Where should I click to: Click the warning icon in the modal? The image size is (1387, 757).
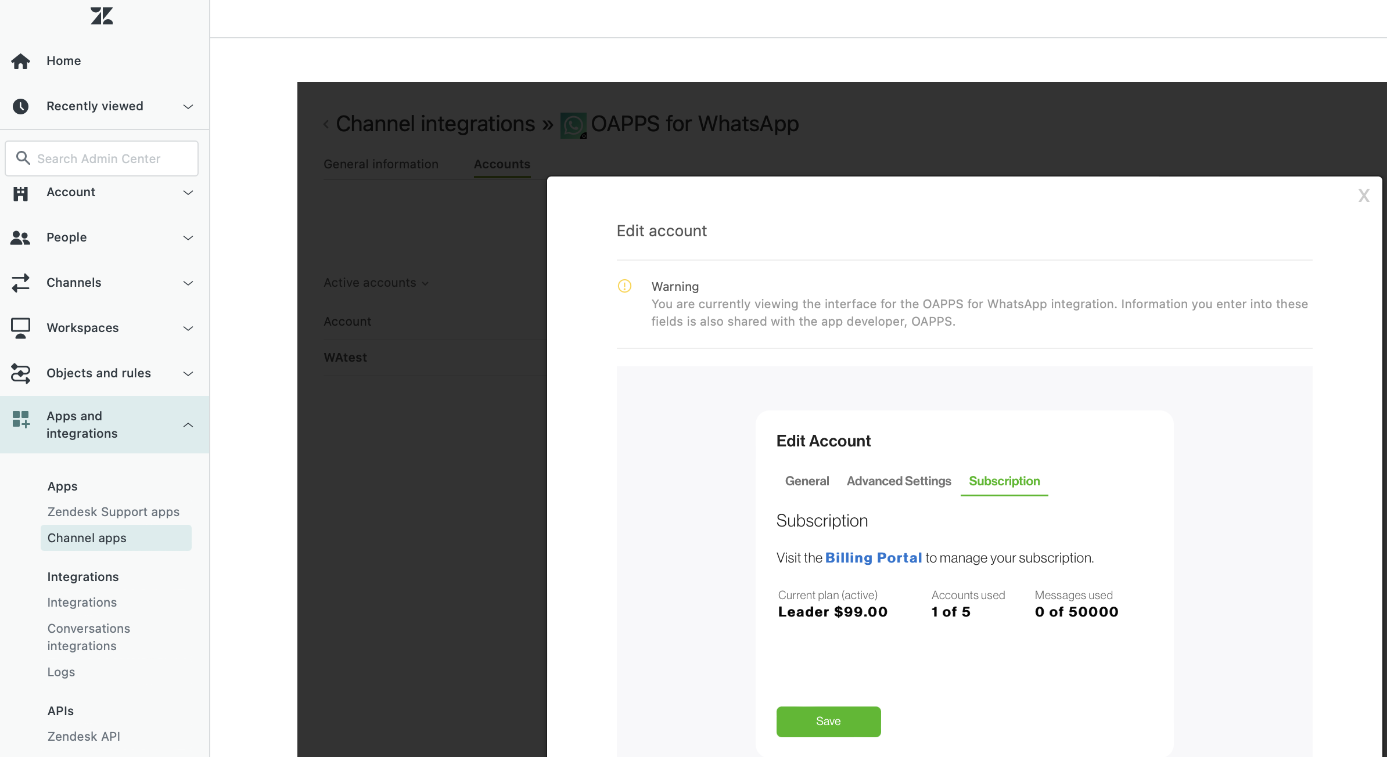coord(624,286)
